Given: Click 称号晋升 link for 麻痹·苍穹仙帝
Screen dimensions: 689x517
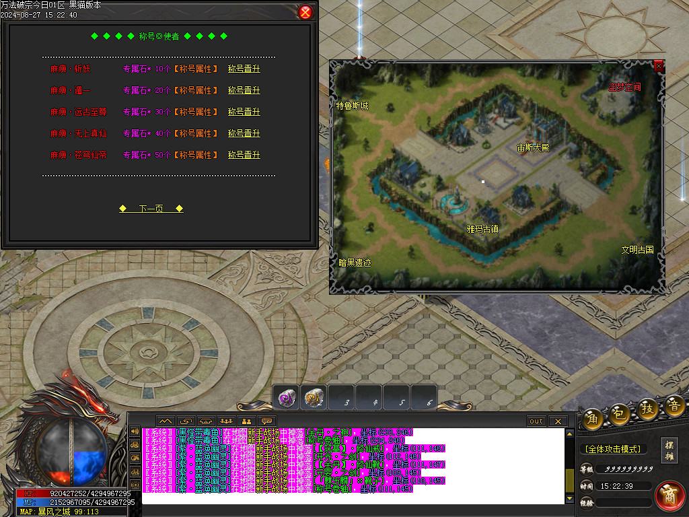Looking at the screenshot, I should [244, 156].
